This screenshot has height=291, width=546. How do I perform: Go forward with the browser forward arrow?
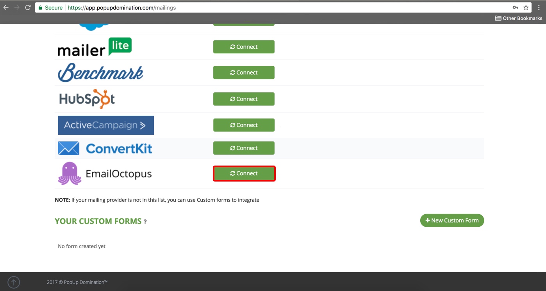point(17,7)
